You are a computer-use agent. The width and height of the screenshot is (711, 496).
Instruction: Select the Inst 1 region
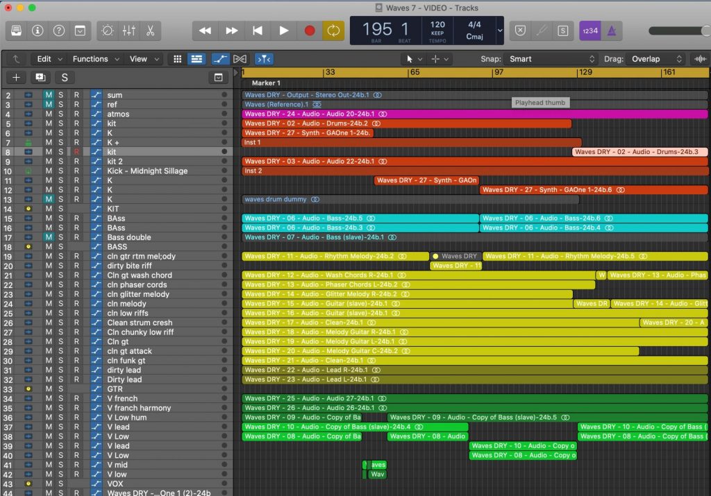coord(411,142)
